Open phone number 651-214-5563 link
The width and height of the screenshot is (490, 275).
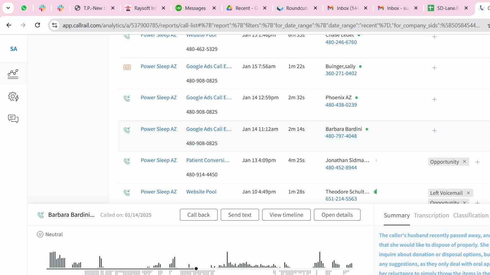coord(341,199)
